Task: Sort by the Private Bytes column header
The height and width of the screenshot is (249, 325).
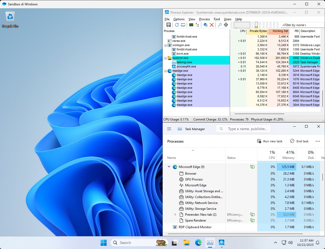Action: tap(257, 31)
